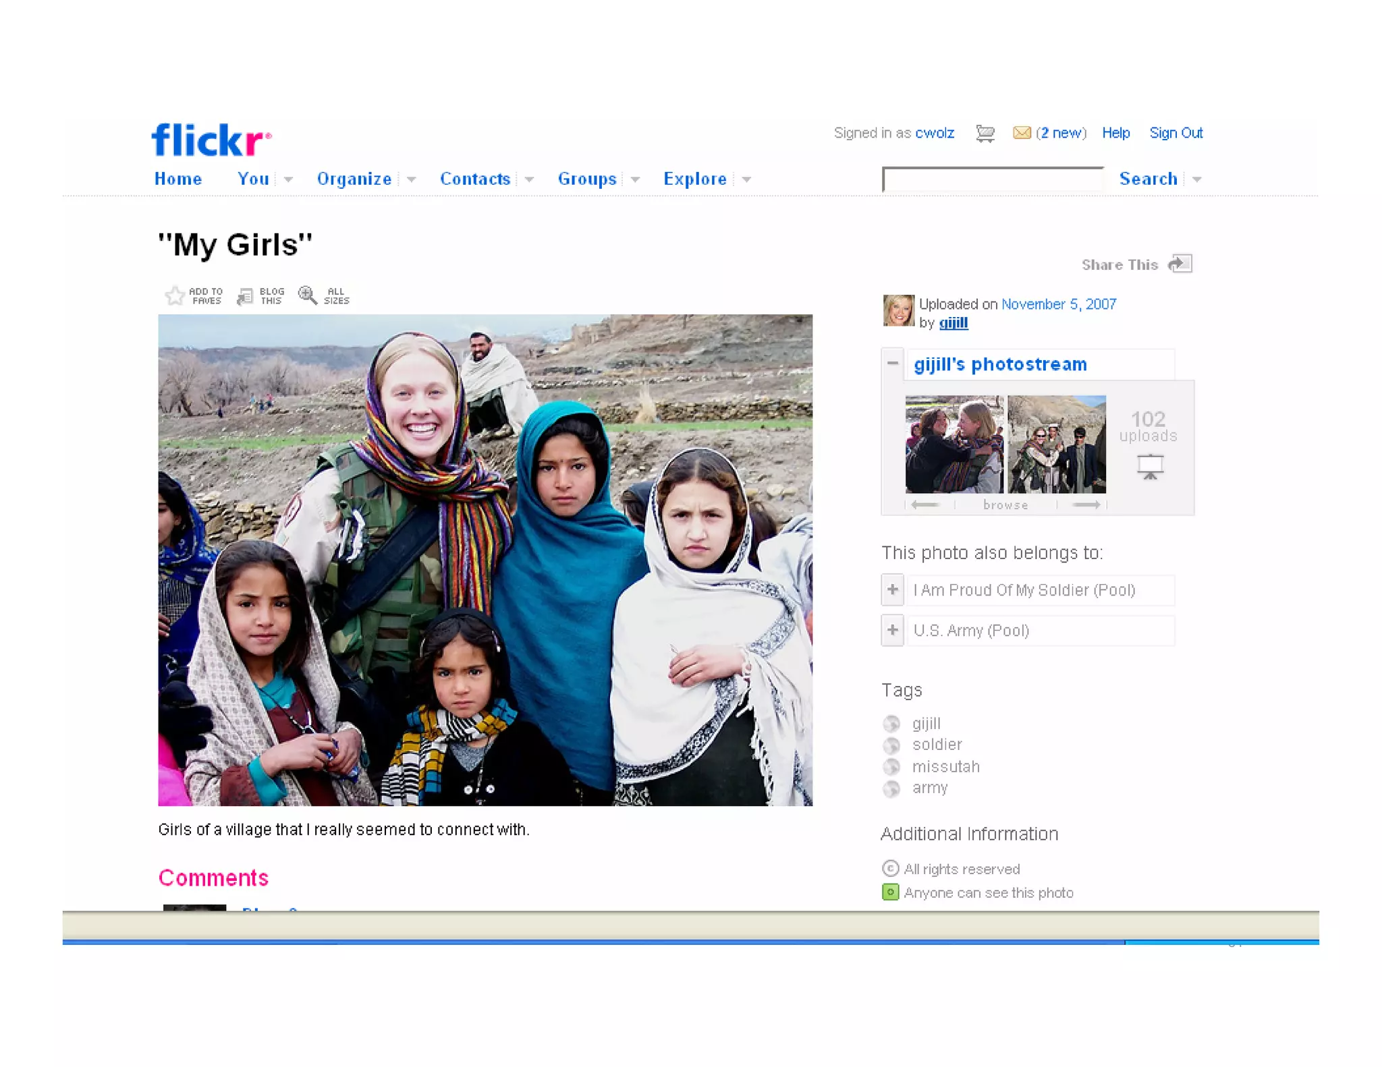Viewport: 1382px width, 1067px height.
Task: Expand the U.S. Army pool
Action: 892,631
